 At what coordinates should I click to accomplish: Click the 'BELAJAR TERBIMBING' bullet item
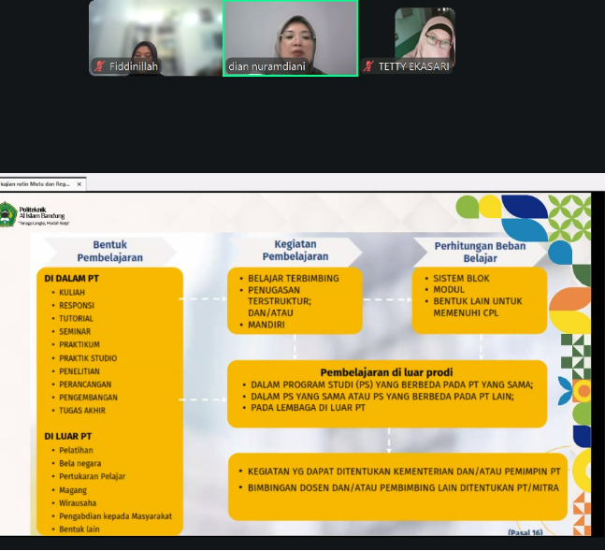(293, 279)
